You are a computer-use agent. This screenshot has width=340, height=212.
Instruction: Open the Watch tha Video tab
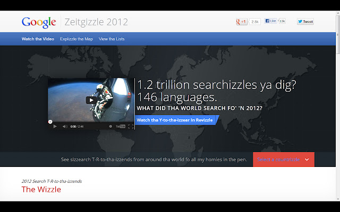click(38, 39)
